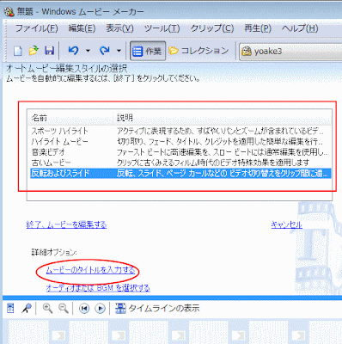Image resolution: width=342 pixels, height=344 pixels.
Task: Open the ツール(T) menu
Action: [x=162, y=28]
